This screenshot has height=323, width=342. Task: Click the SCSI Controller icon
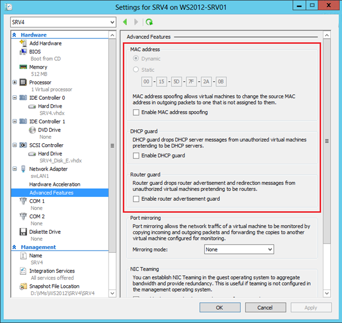[23, 145]
